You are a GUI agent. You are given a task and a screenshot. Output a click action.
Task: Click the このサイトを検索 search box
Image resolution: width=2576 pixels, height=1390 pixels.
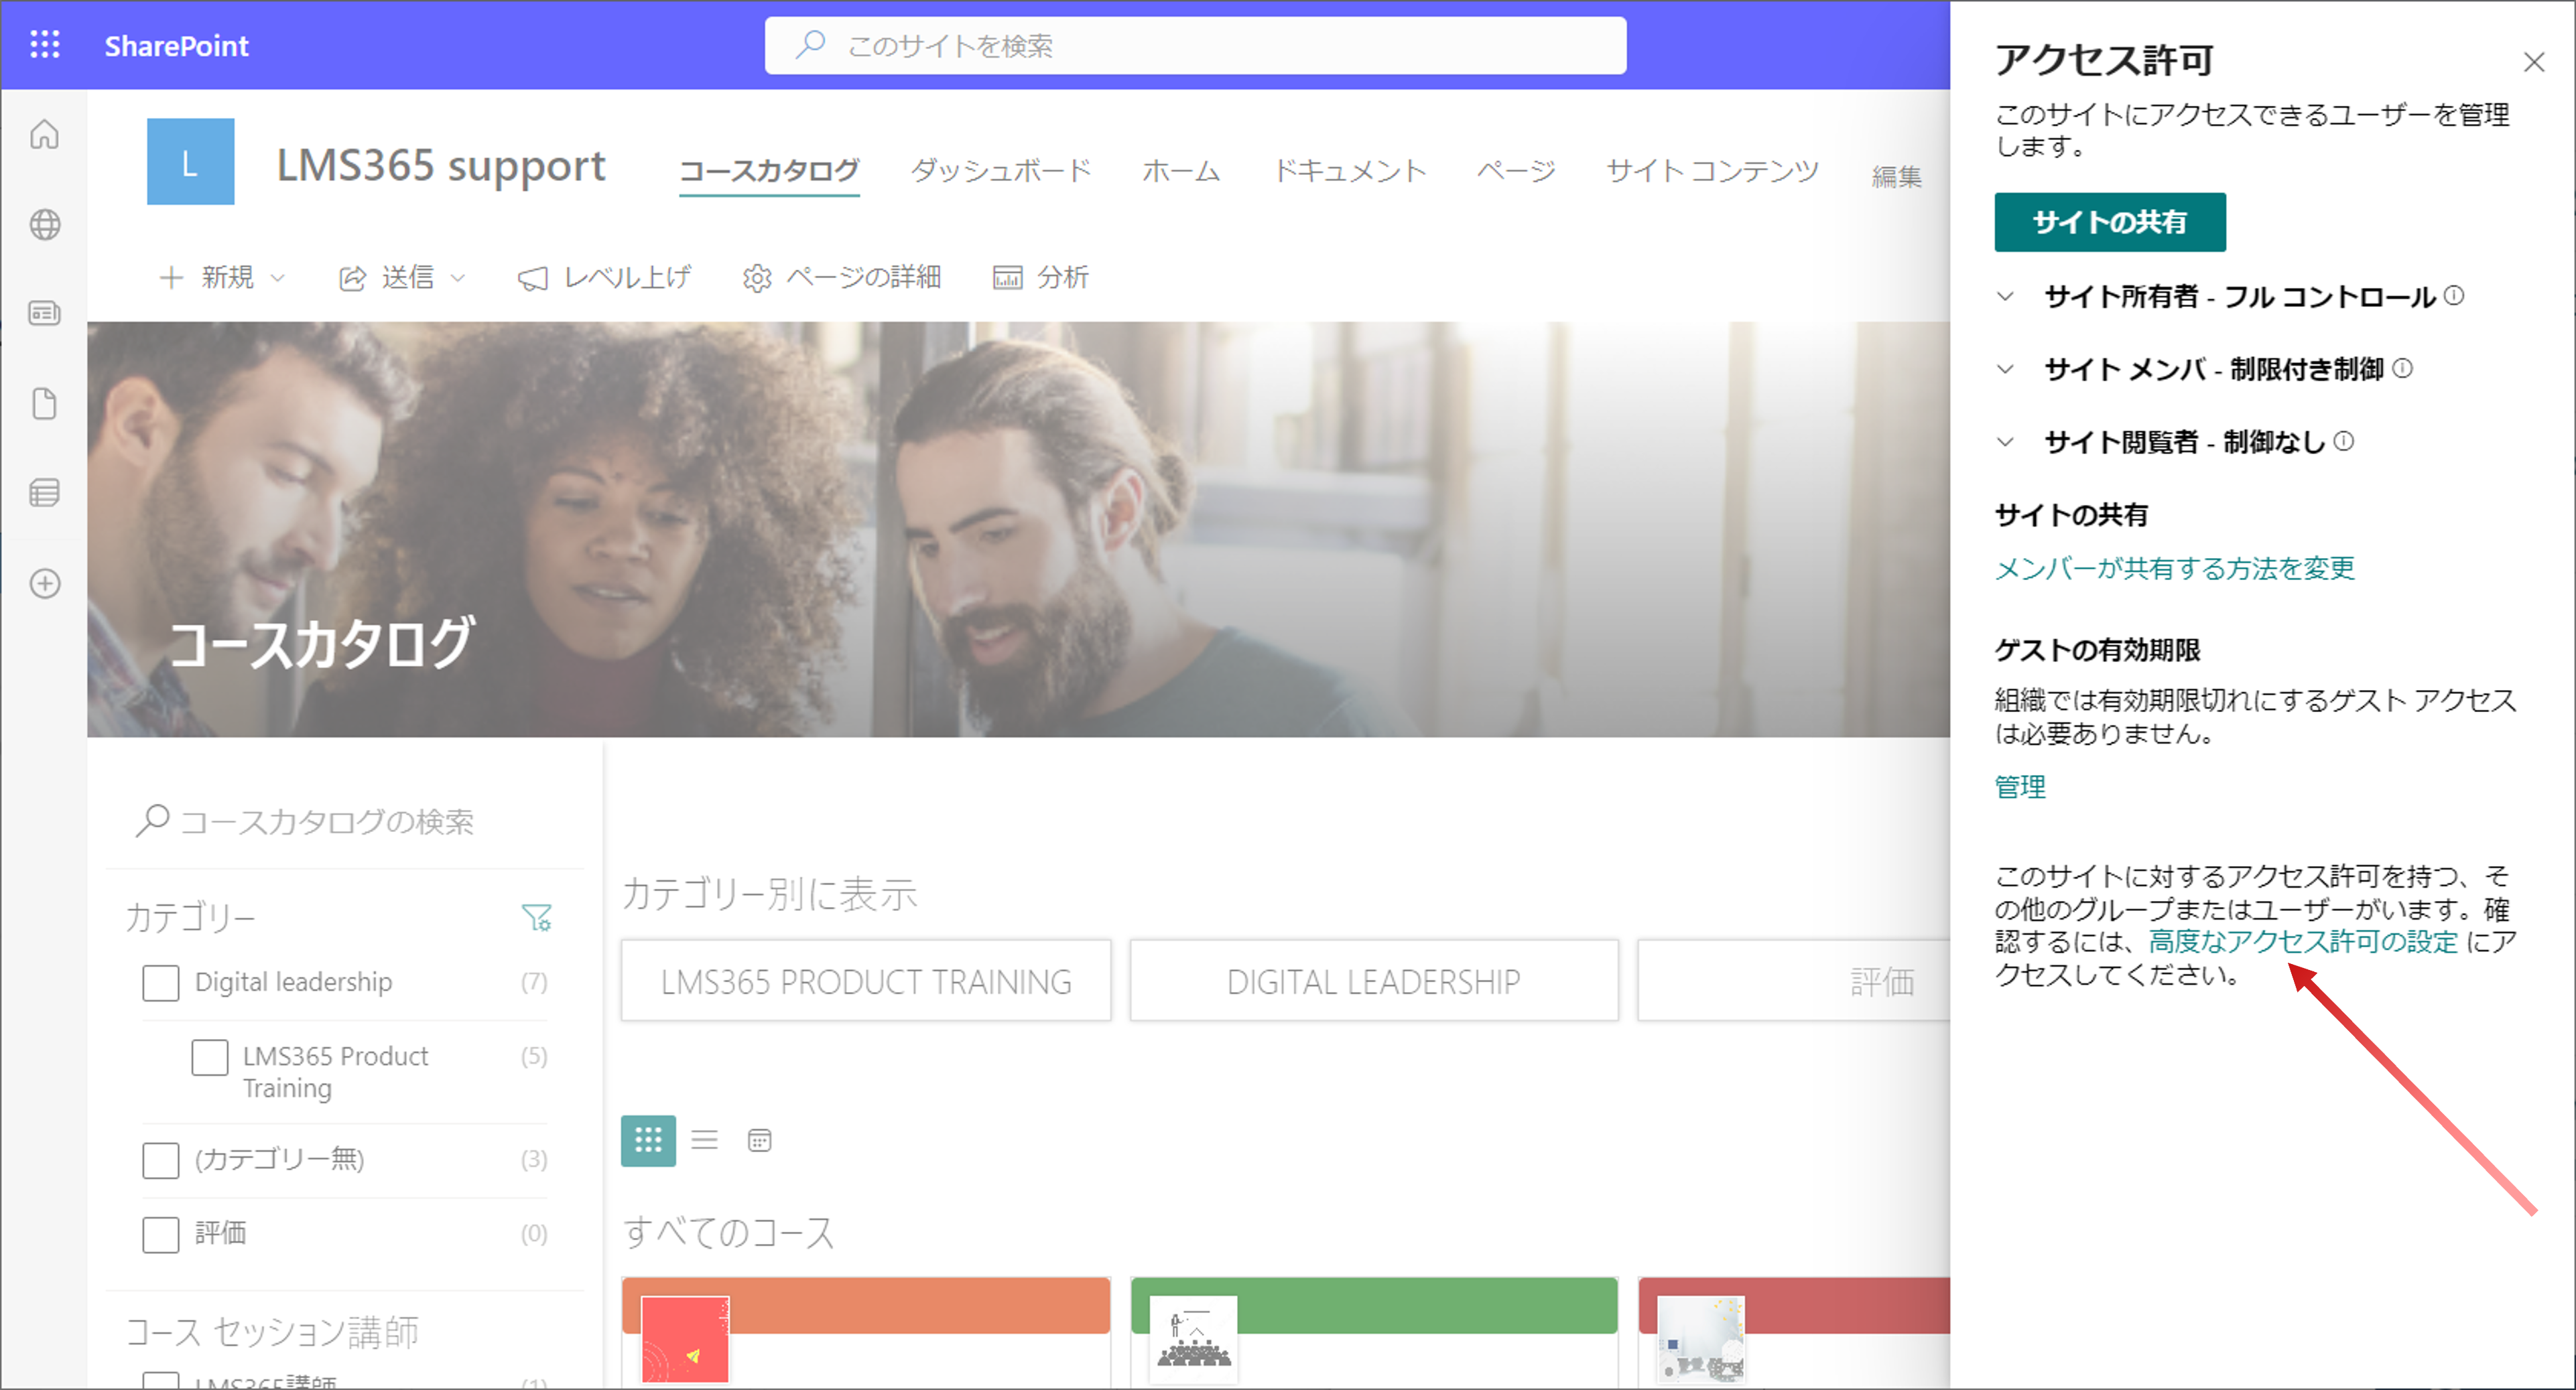pyautogui.click(x=1195, y=45)
